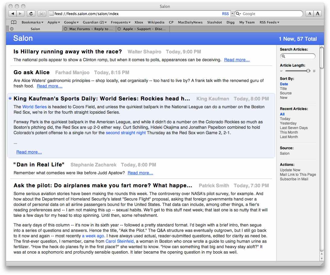Sort articles by Source
Viewport: 330px width, 275px height.
tap(286, 93)
